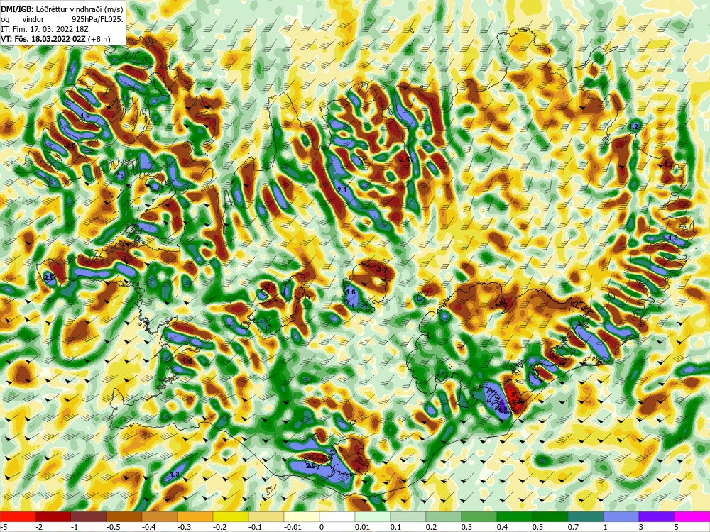Click the dark red legend swatch at -2
The width and height of the screenshot is (710, 532).
point(53,516)
